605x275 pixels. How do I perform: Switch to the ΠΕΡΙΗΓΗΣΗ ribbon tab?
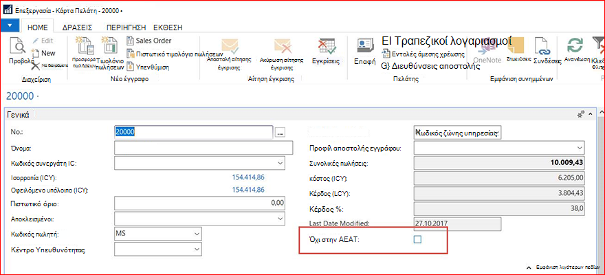pyautogui.click(x=126, y=27)
